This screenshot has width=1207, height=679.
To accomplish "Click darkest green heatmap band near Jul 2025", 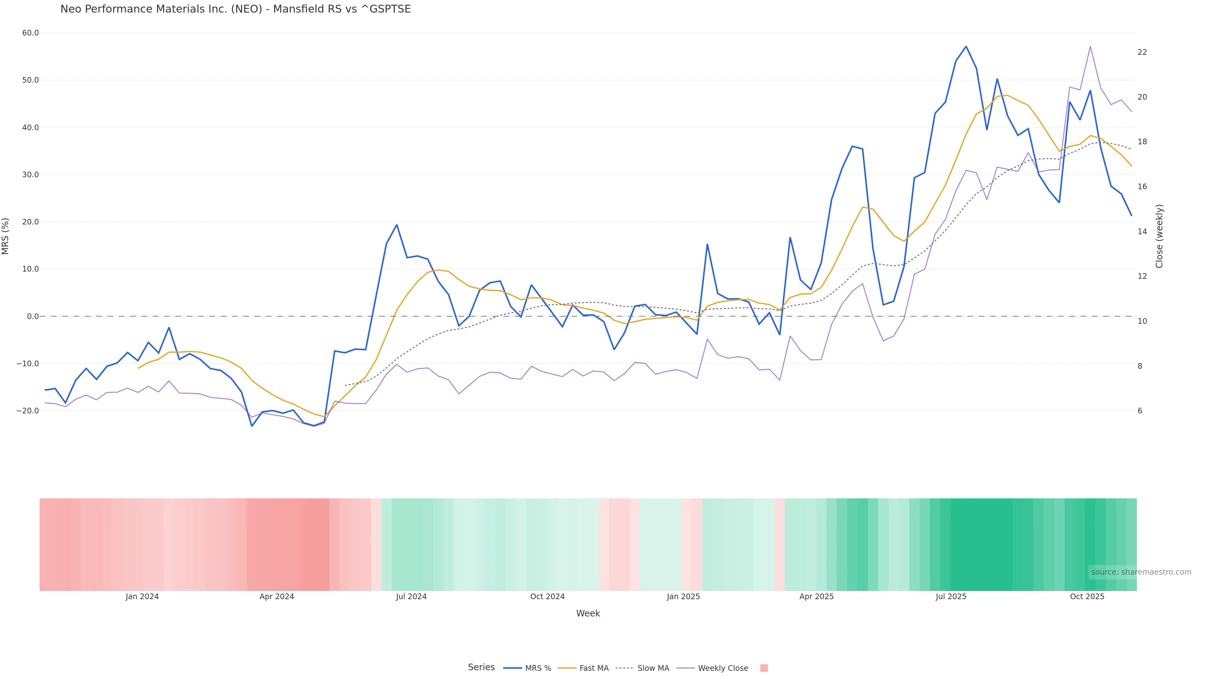I will pos(982,544).
